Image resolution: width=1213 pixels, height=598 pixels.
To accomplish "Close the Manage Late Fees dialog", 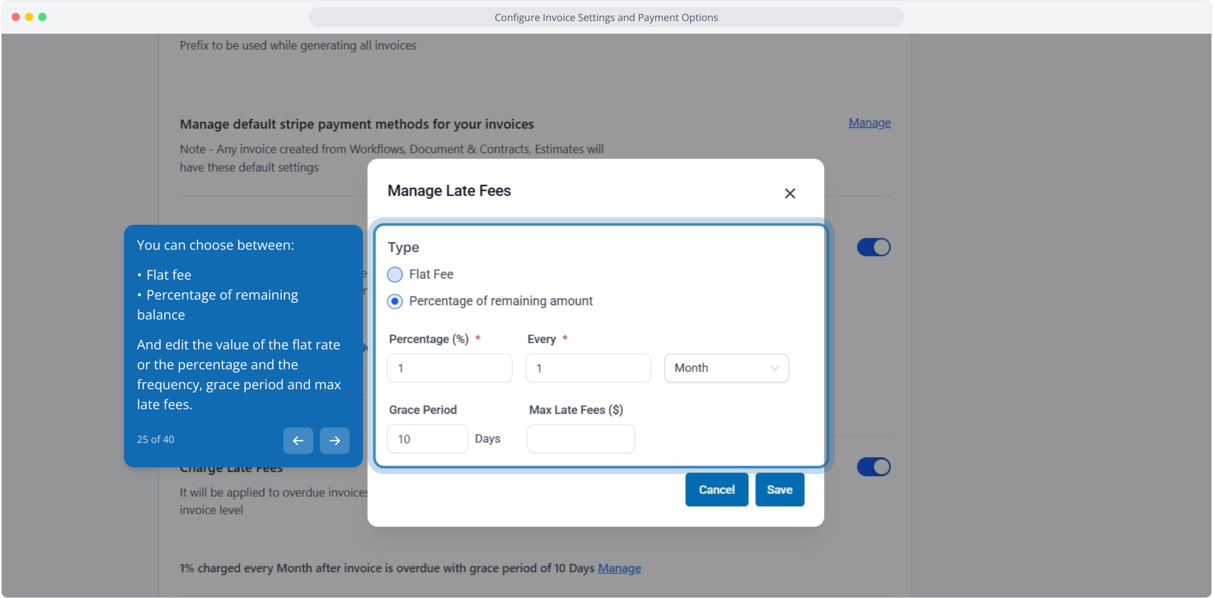I will tap(790, 193).
